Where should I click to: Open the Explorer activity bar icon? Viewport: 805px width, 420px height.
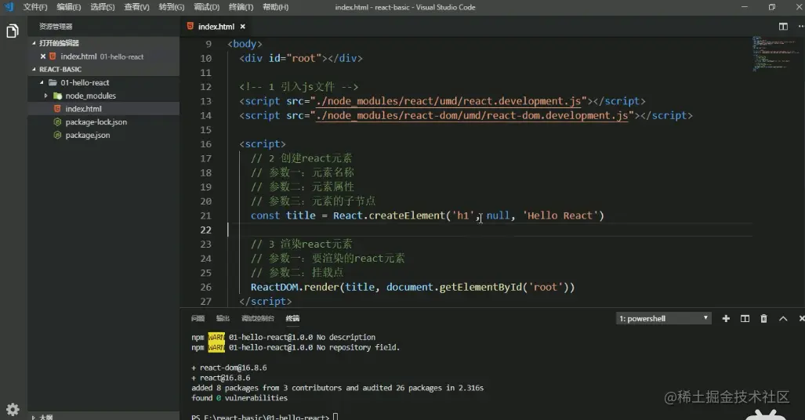point(13,31)
